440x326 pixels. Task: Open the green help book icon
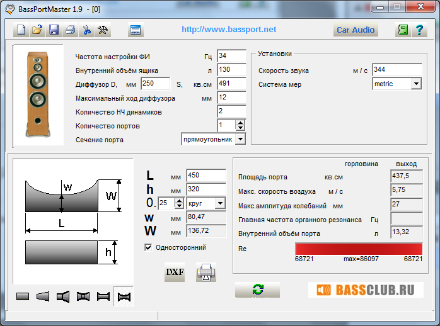click(403, 30)
